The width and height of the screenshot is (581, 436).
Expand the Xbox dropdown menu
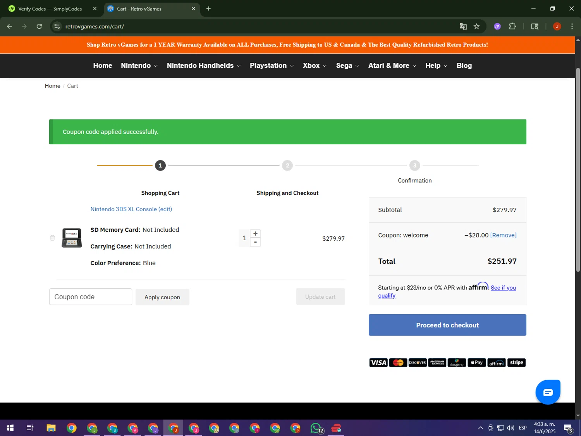(315, 65)
